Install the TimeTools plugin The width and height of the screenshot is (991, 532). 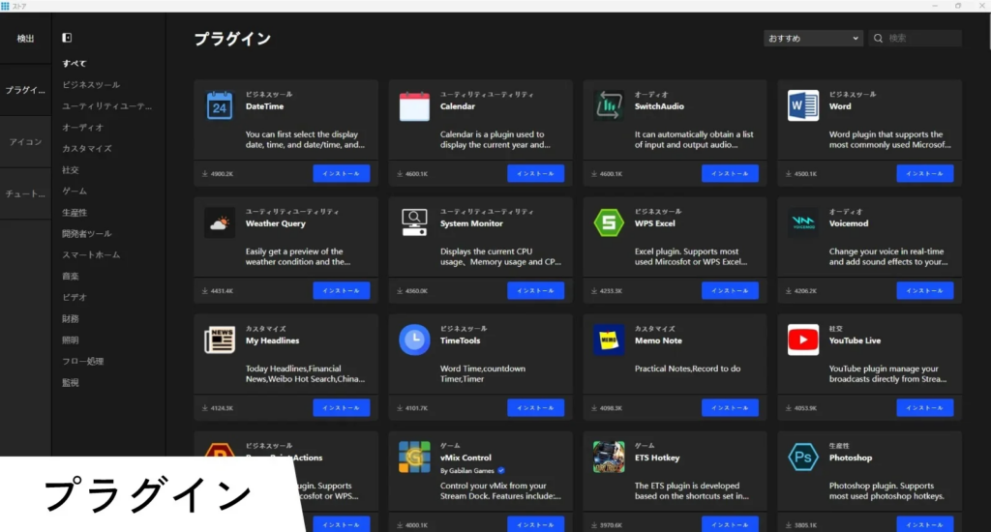[535, 408]
